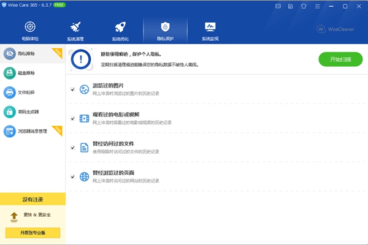Image resolution: width=368 pixels, height=245 pixels.
Task: Click the 升级到专业版 upgrade button
Action: tap(33, 233)
